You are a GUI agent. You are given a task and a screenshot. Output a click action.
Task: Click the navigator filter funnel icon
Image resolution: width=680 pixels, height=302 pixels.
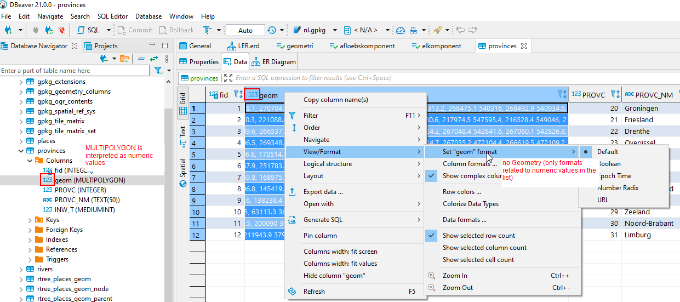click(x=158, y=71)
